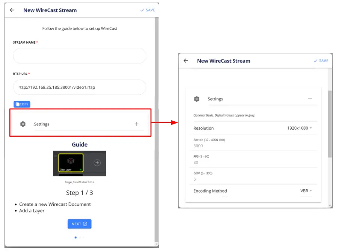
Task: Save stream in the left panel
Action: click(x=148, y=10)
